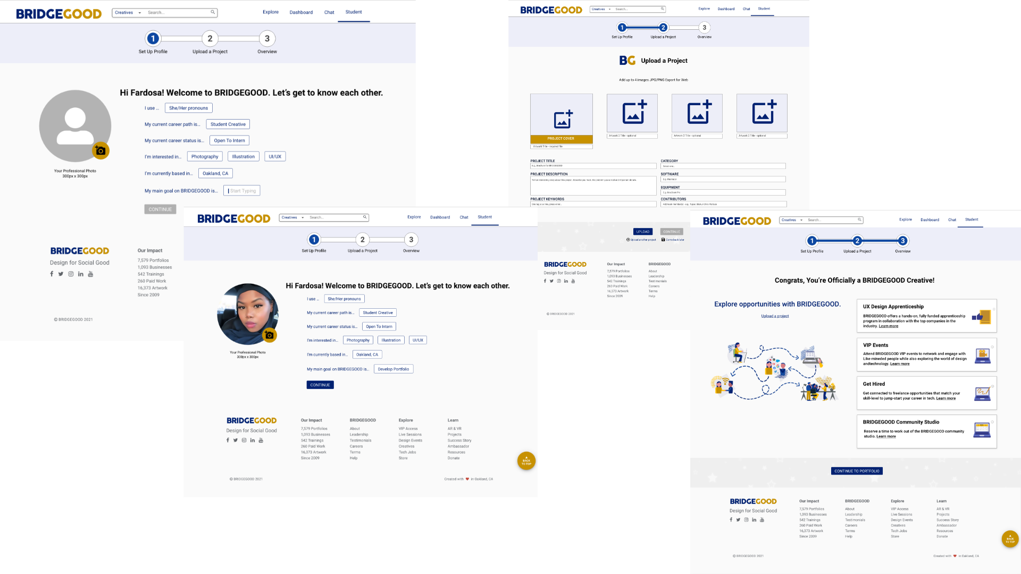
Task: Open Facebook icon in the photo-profile screen footer
Action: pos(228,440)
